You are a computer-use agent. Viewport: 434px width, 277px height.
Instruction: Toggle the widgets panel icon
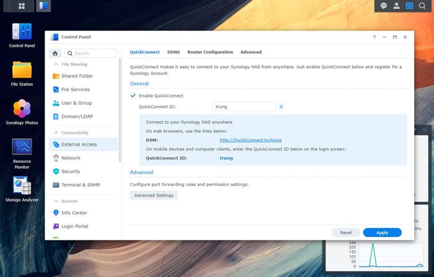[x=409, y=6]
